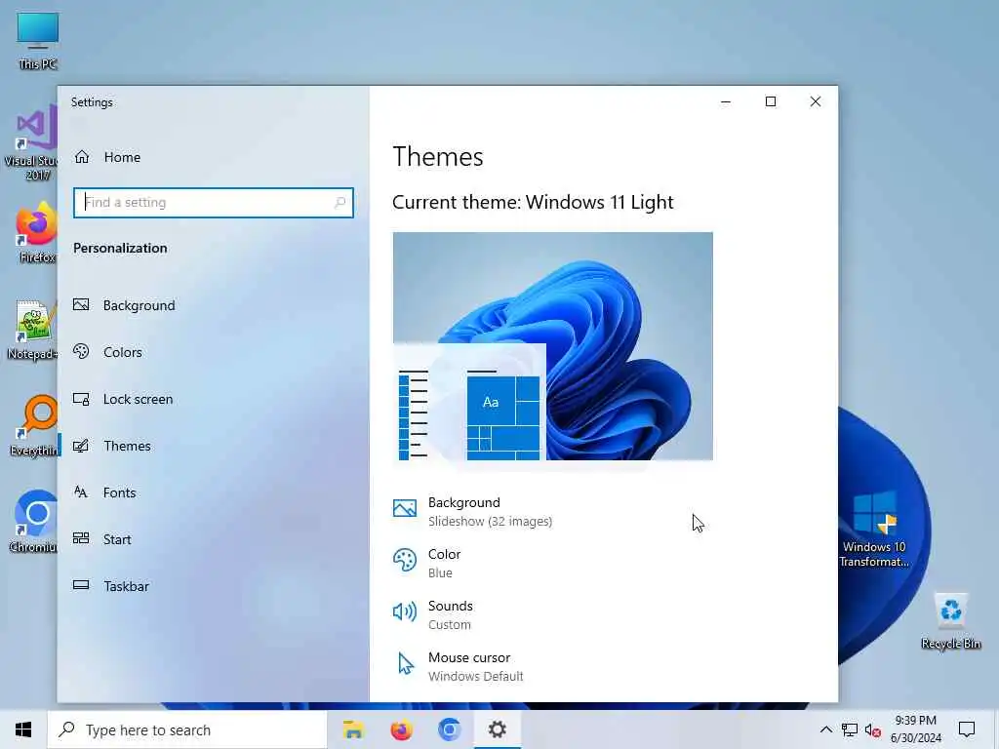Click the Themes brush icon in sidebar
Image resolution: width=999 pixels, height=749 pixels.
click(x=81, y=445)
